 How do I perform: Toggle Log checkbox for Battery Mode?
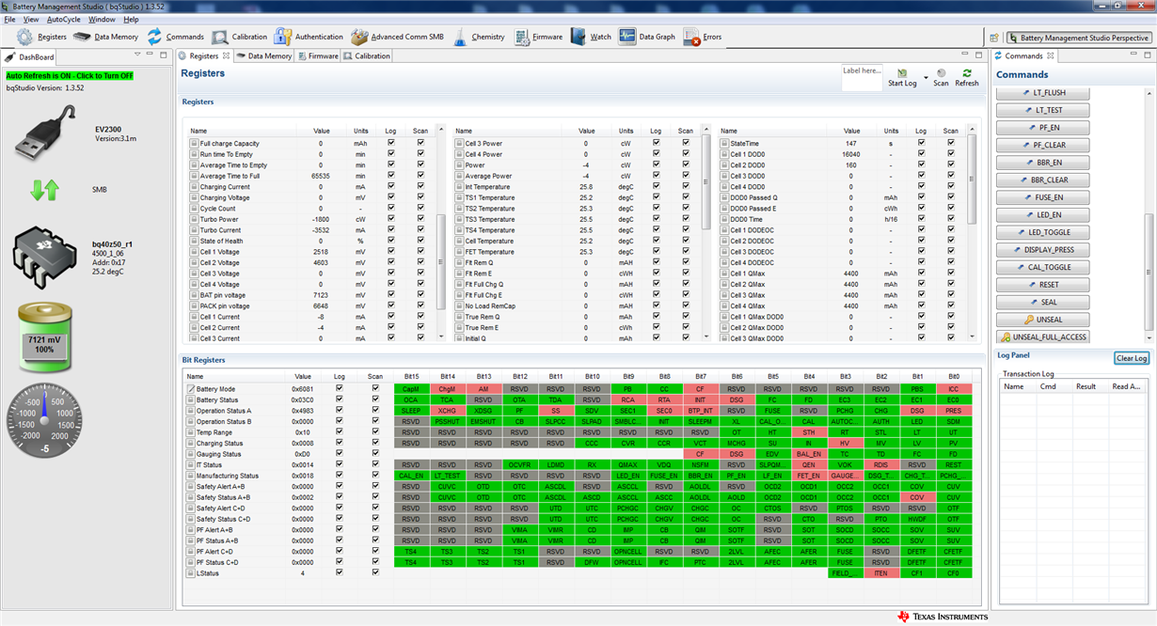coord(339,388)
